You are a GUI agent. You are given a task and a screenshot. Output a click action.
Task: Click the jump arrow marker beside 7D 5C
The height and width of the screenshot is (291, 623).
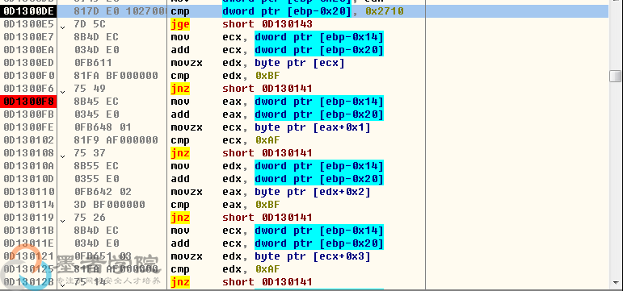coord(63,27)
